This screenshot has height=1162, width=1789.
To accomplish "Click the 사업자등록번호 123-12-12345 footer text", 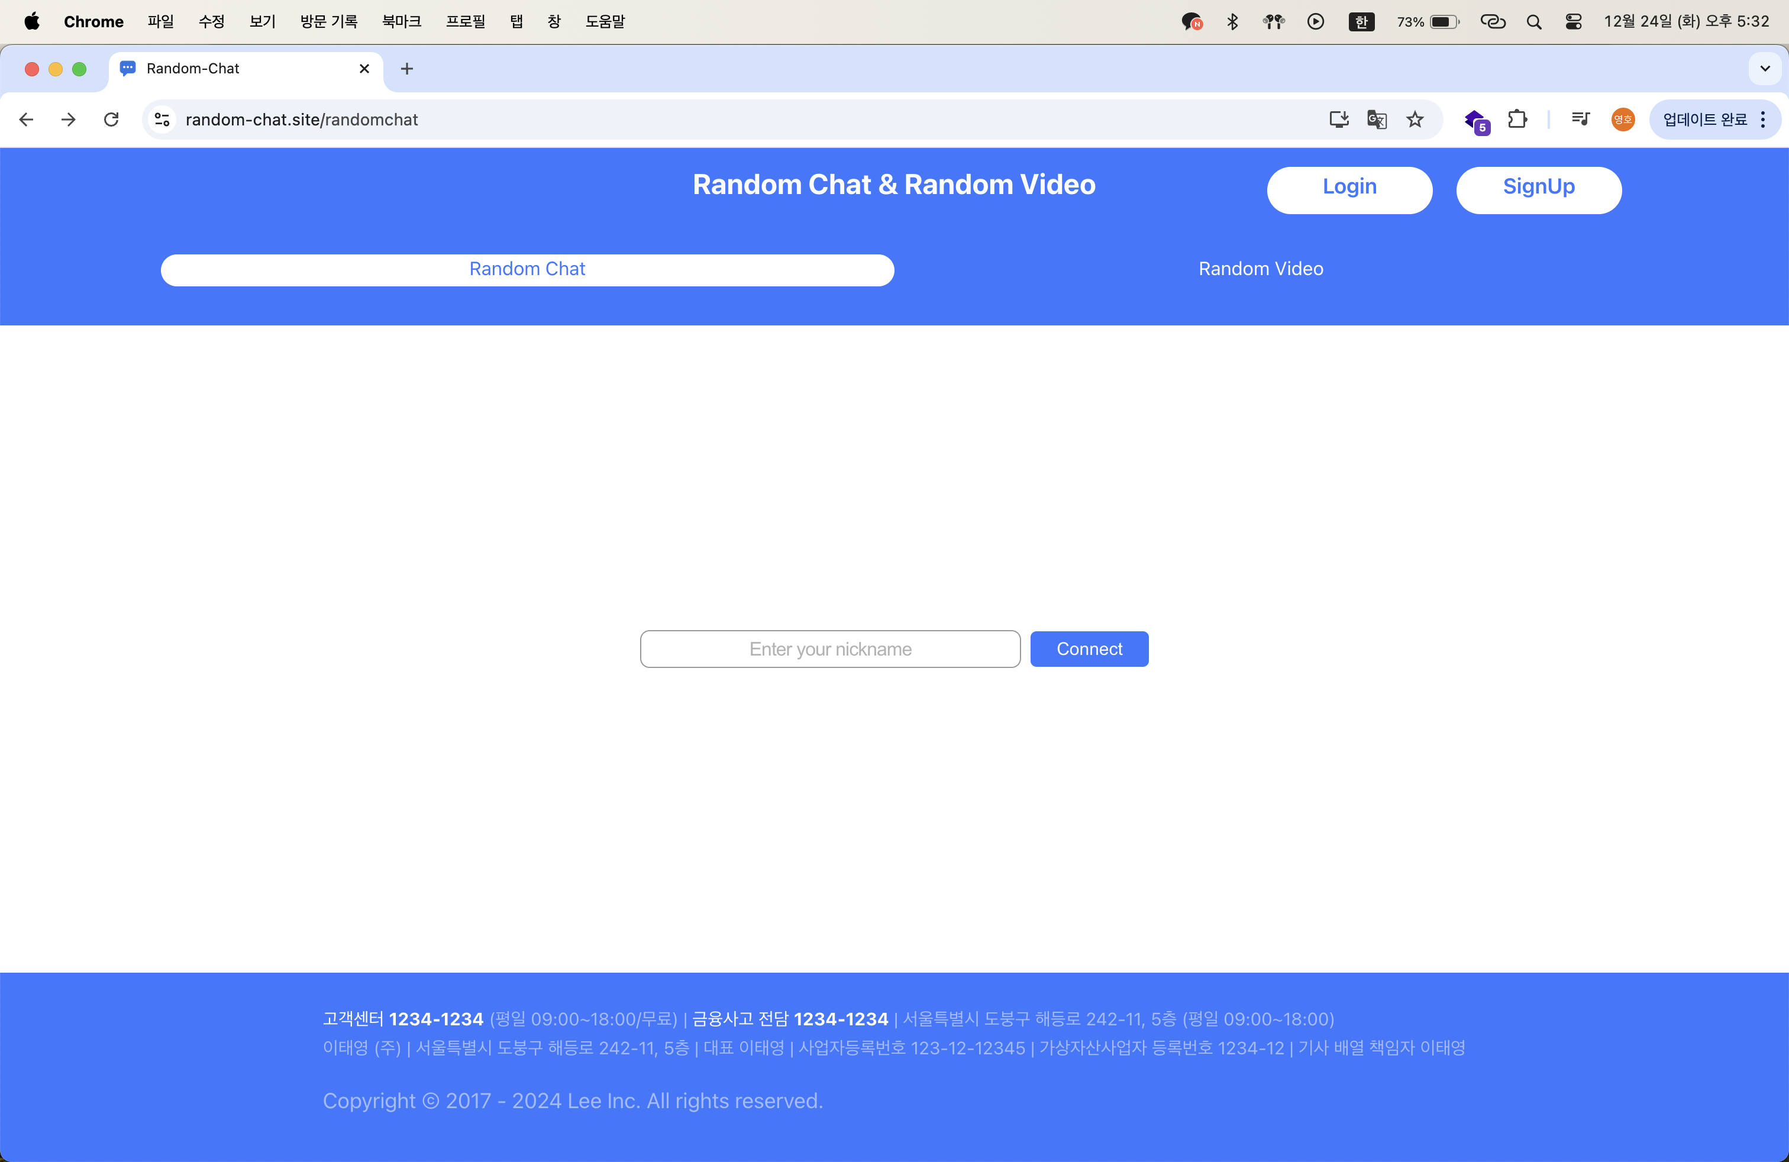I will point(912,1048).
